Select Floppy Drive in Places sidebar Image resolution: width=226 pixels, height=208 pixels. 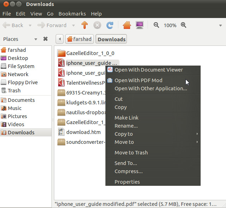coord(26,82)
